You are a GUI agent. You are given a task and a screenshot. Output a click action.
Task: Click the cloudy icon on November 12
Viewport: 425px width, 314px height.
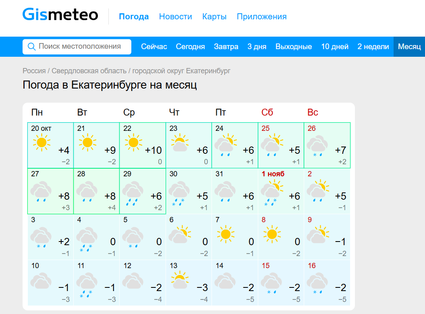(133, 280)
